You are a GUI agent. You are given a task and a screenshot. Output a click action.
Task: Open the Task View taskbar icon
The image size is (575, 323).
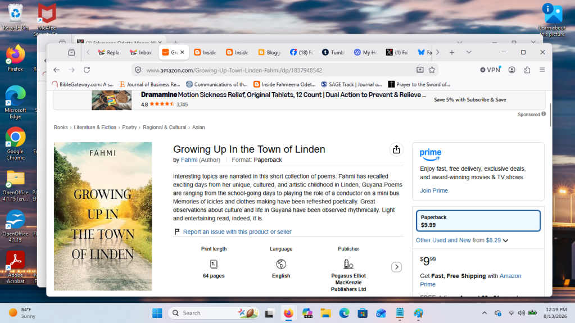coord(270,313)
